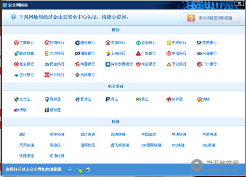The height and width of the screenshot is (177, 246).
Task: Click the 中信银行 red logo icon
Action: [x=169, y=53]
